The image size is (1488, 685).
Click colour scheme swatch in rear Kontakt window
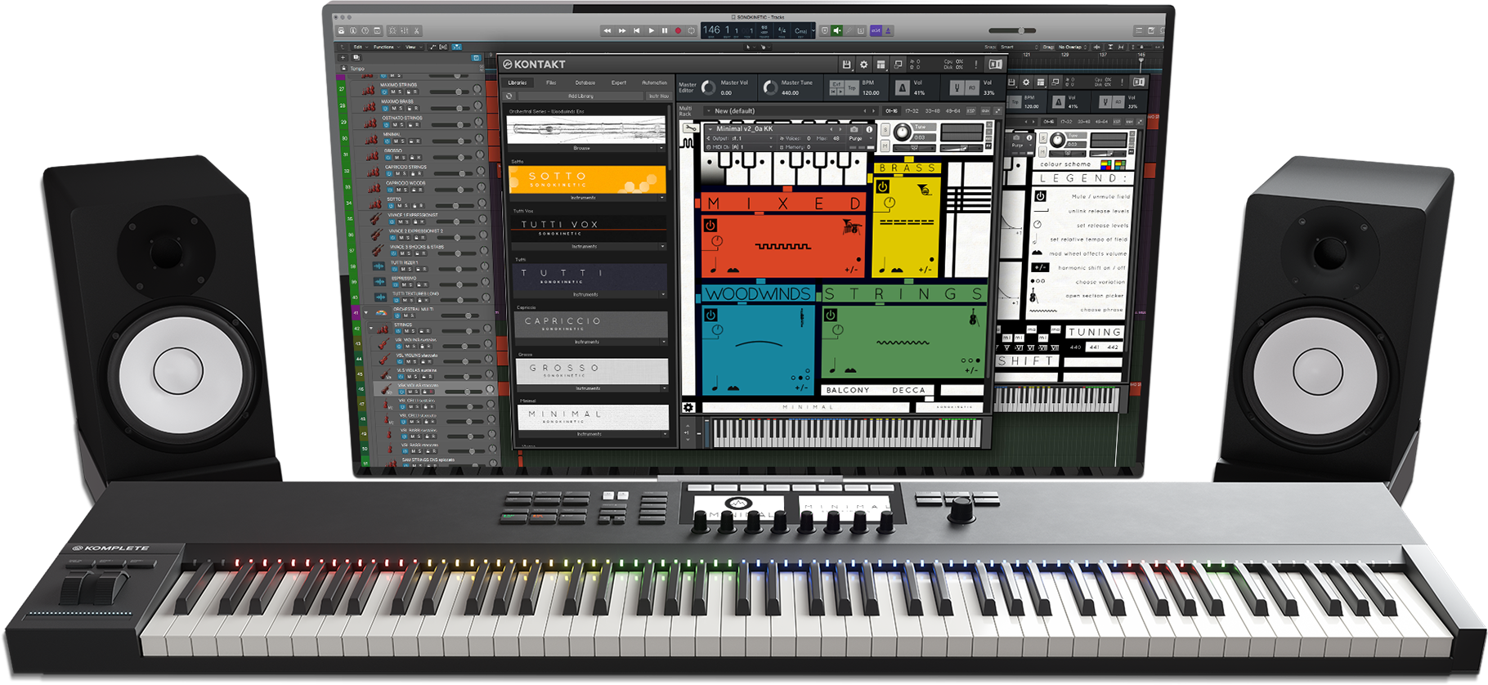[1106, 164]
